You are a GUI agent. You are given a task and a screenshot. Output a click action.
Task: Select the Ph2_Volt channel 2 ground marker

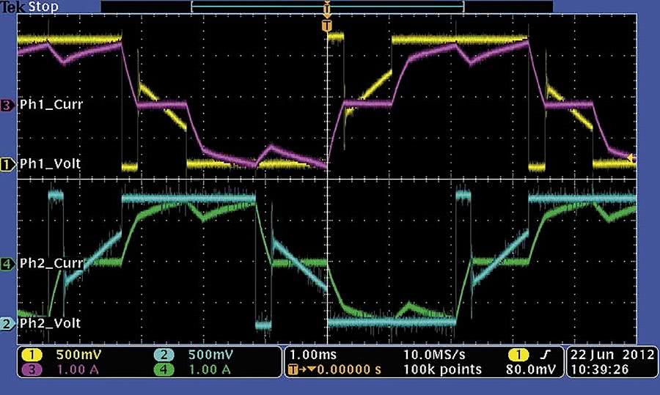click(x=8, y=323)
